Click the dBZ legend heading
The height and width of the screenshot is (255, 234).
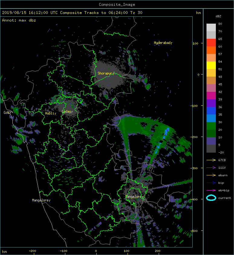(x=218, y=16)
